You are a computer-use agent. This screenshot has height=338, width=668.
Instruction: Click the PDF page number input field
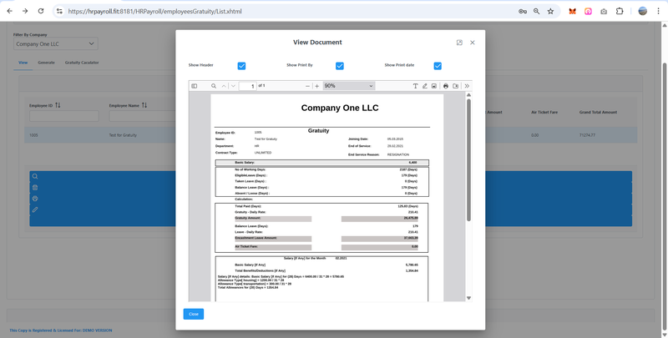coord(247,86)
